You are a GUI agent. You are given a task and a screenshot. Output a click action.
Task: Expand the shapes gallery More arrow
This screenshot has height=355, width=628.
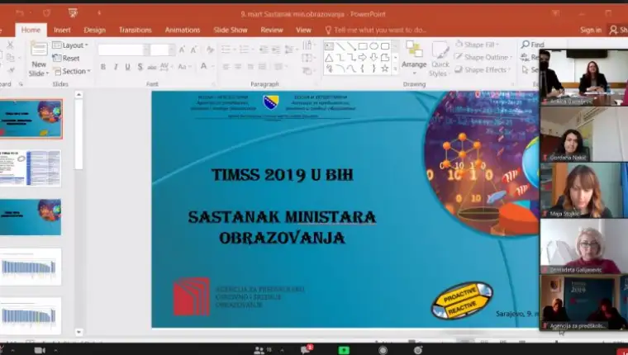(x=395, y=69)
